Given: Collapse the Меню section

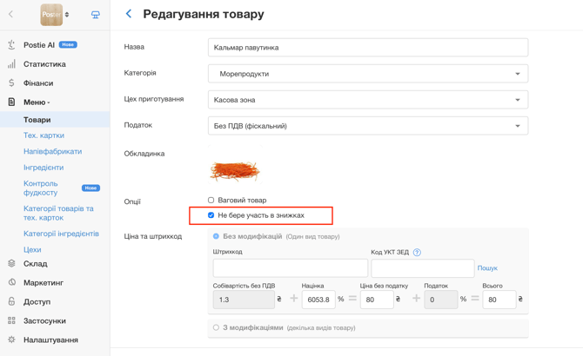Looking at the screenshot, I should tap(37, 102).
